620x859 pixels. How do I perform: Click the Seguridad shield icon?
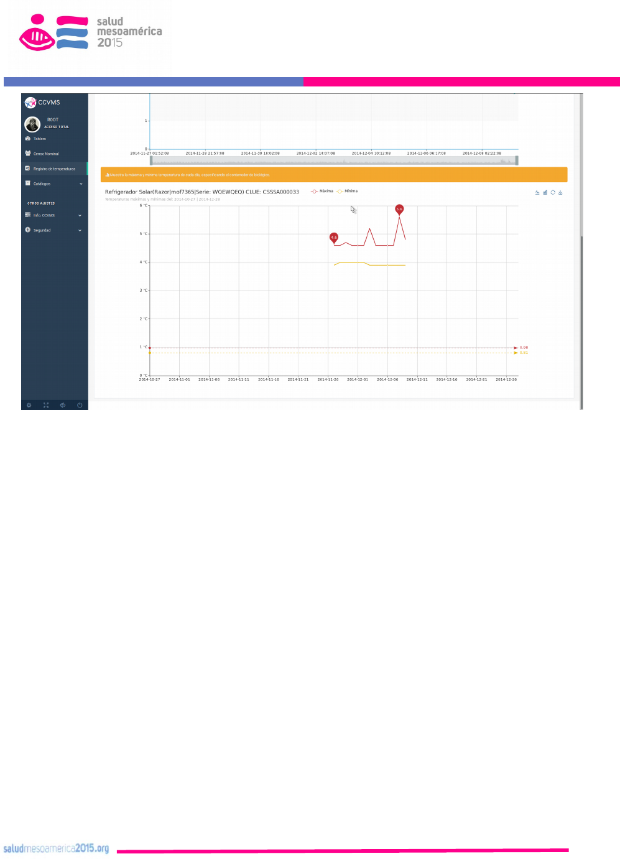pos(27,230)
